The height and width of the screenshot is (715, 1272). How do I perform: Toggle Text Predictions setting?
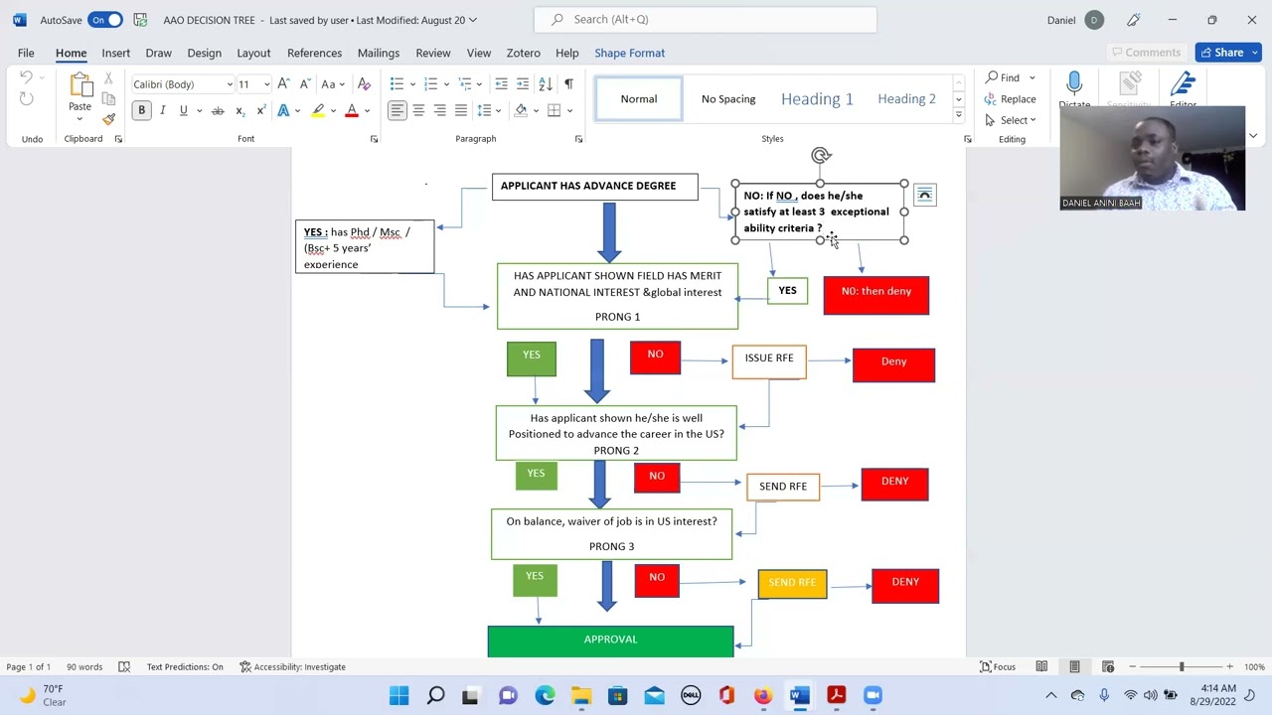coord(185,666)
